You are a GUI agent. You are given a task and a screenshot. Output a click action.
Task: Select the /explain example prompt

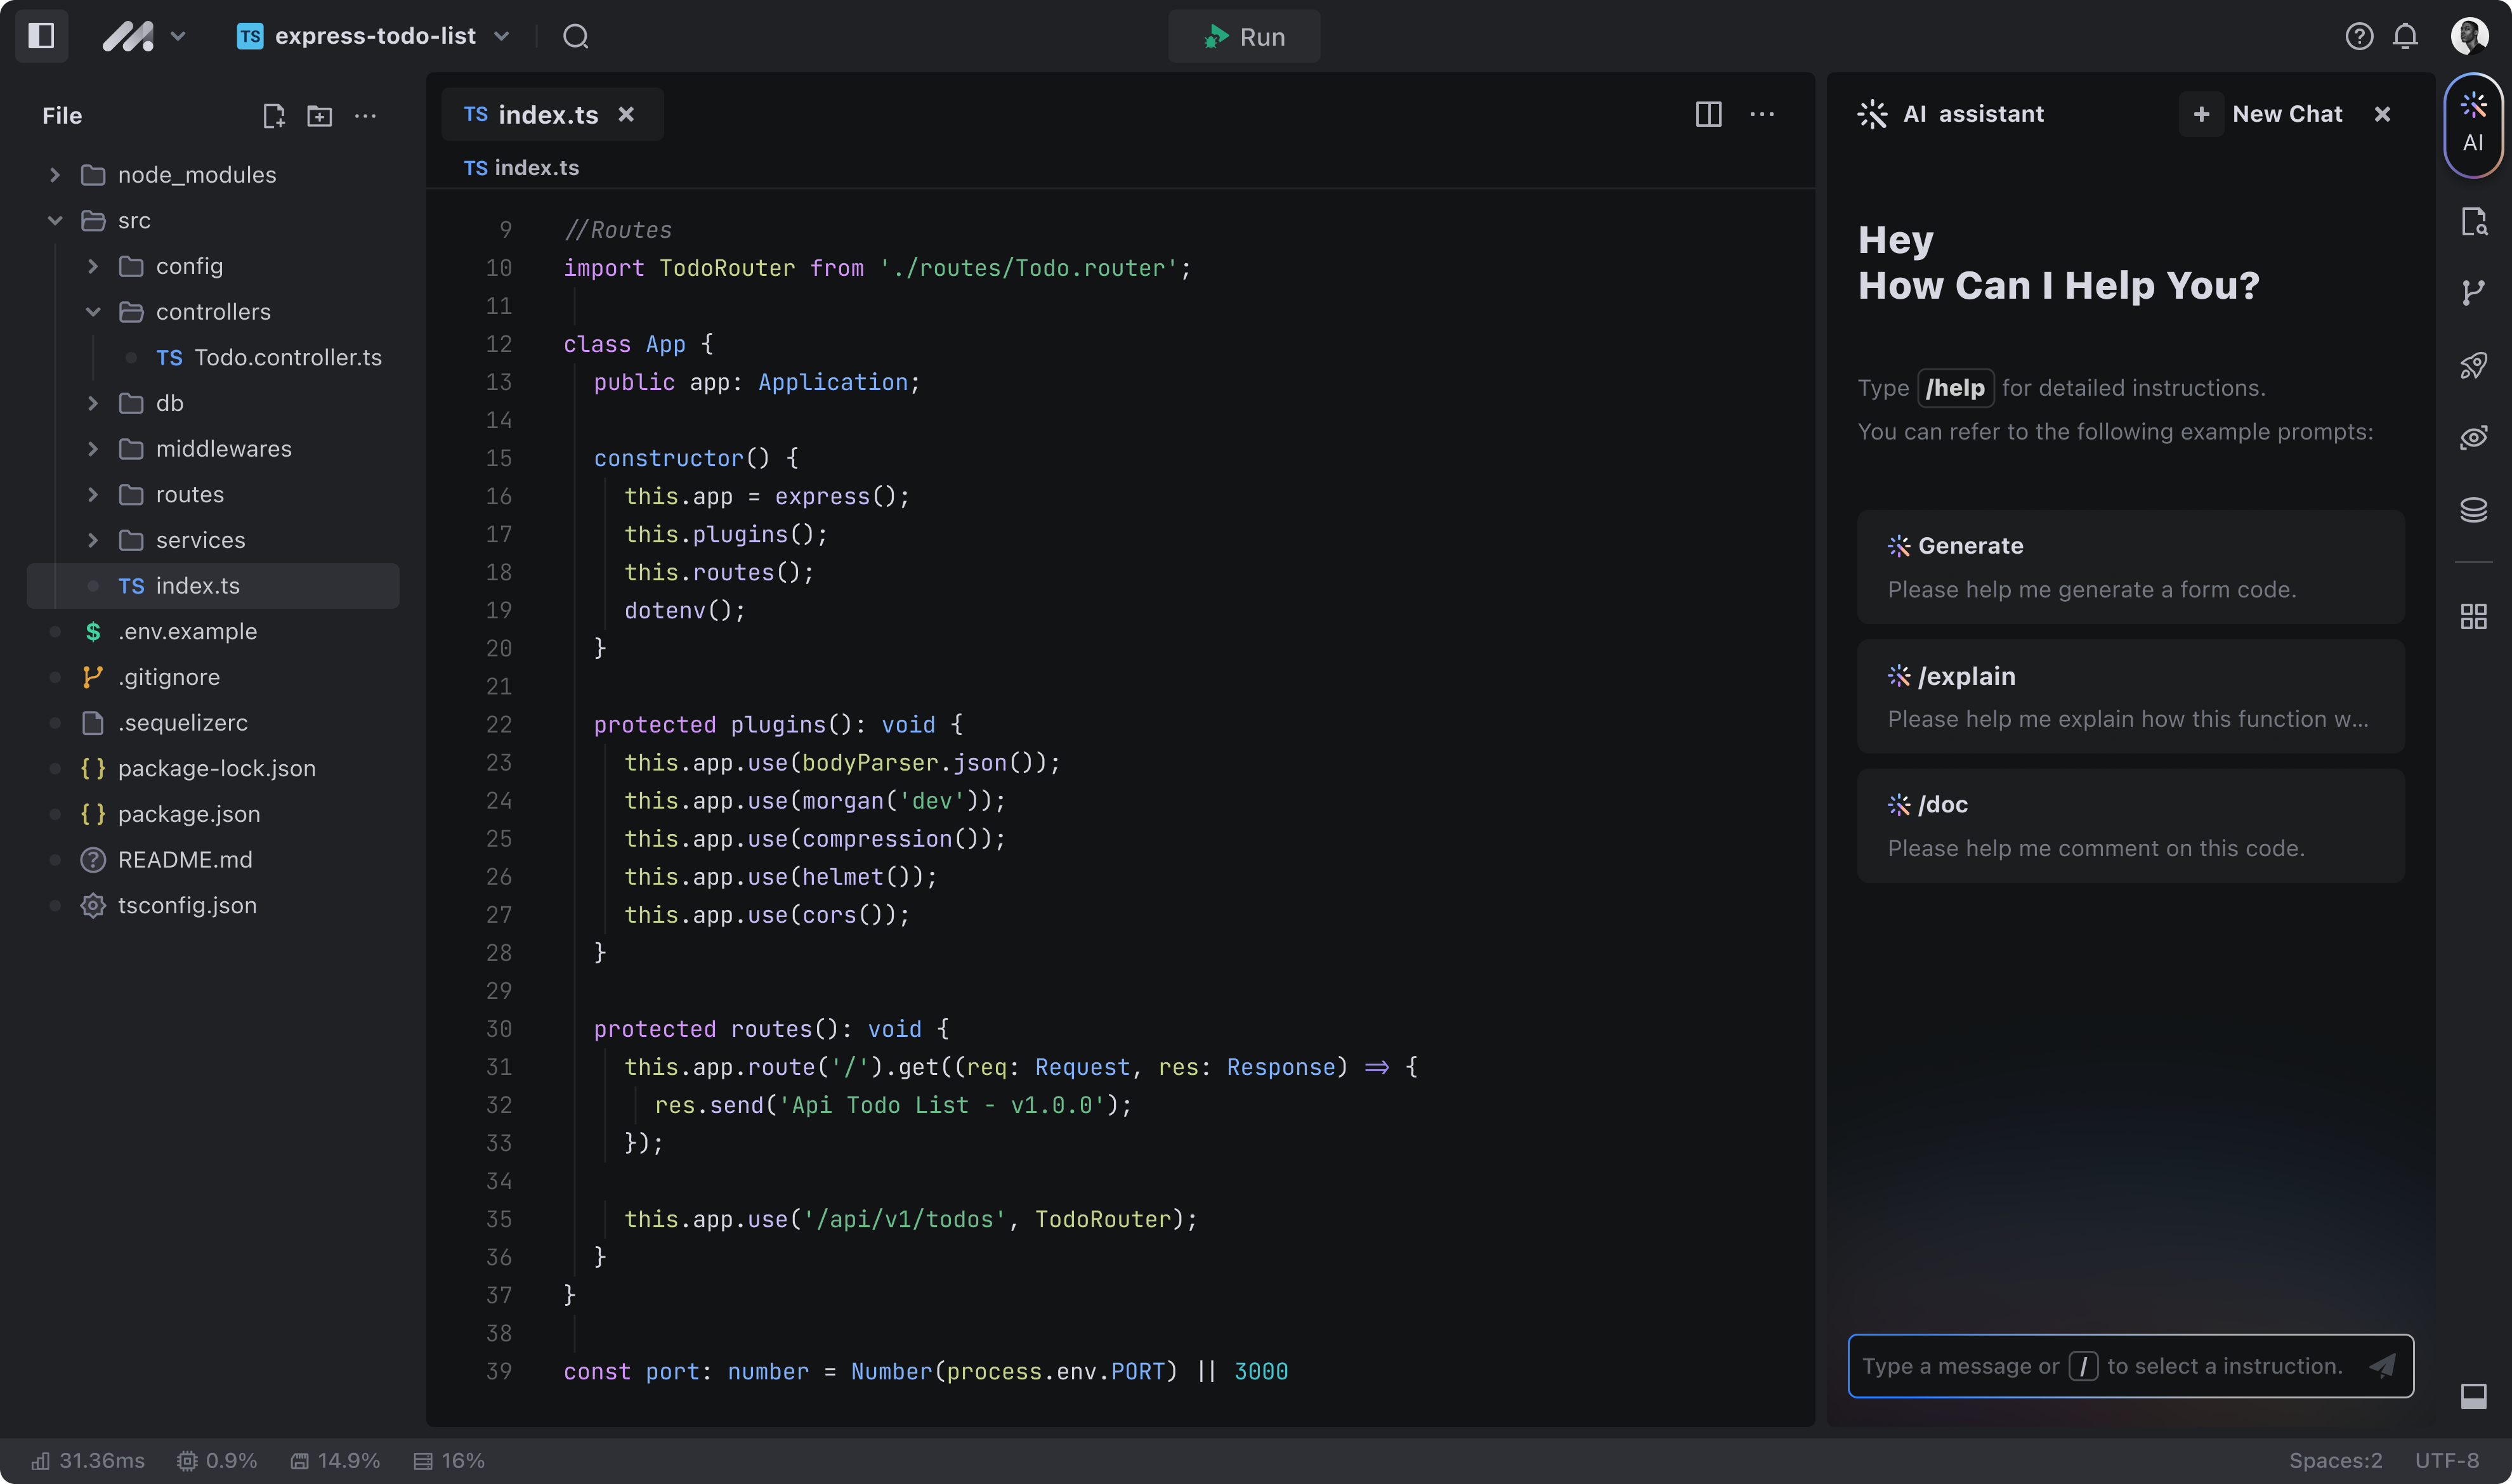point(2130,696)
